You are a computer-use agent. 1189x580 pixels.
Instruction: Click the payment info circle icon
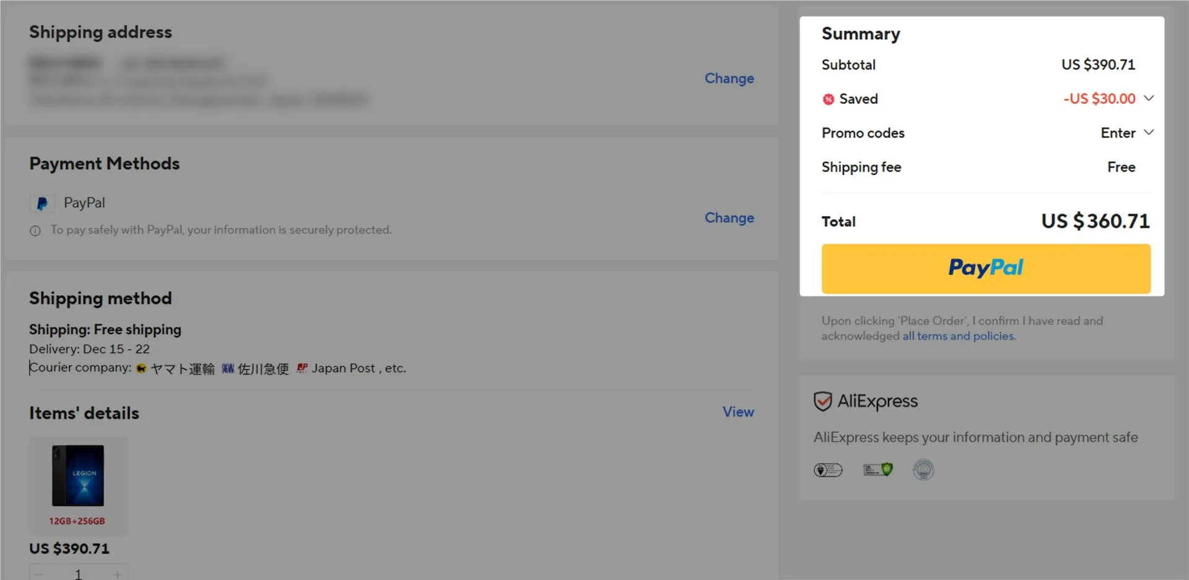(35, 231)
